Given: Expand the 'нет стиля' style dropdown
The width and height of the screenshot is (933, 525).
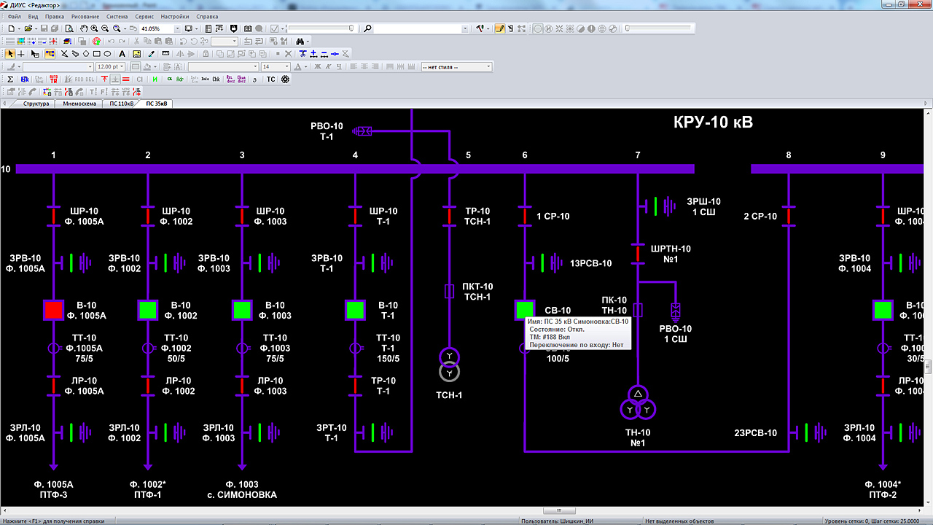Looking at the screenshot, I should pos(488,66).
